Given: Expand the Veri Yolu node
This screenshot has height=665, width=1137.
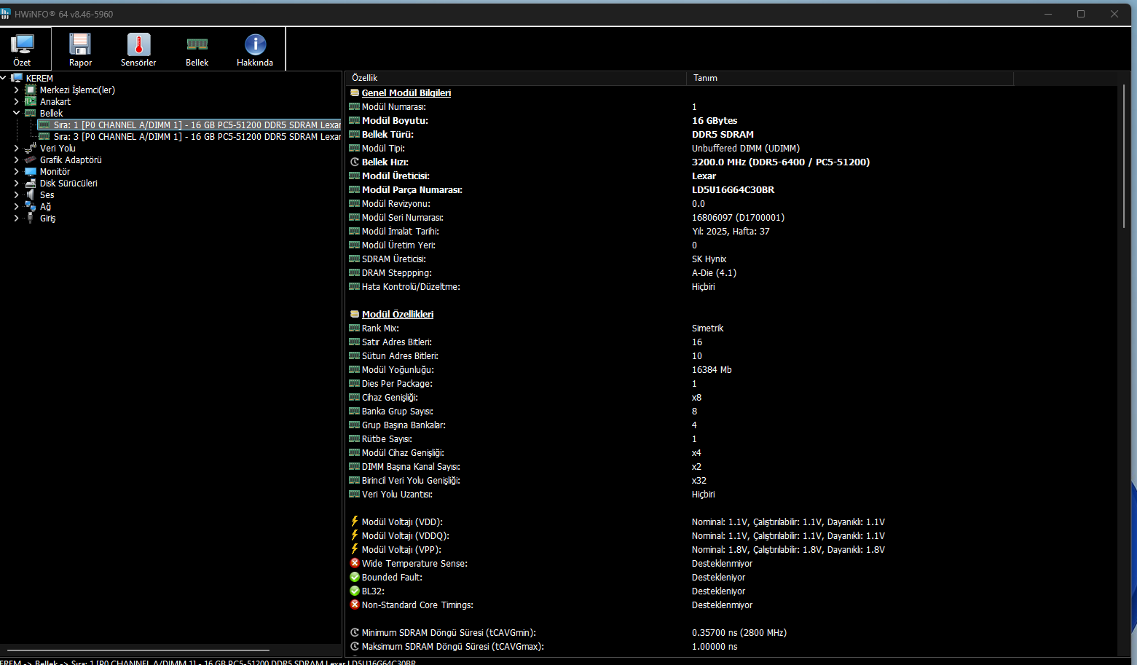Looking at the screenshot, I should [16, 148].
